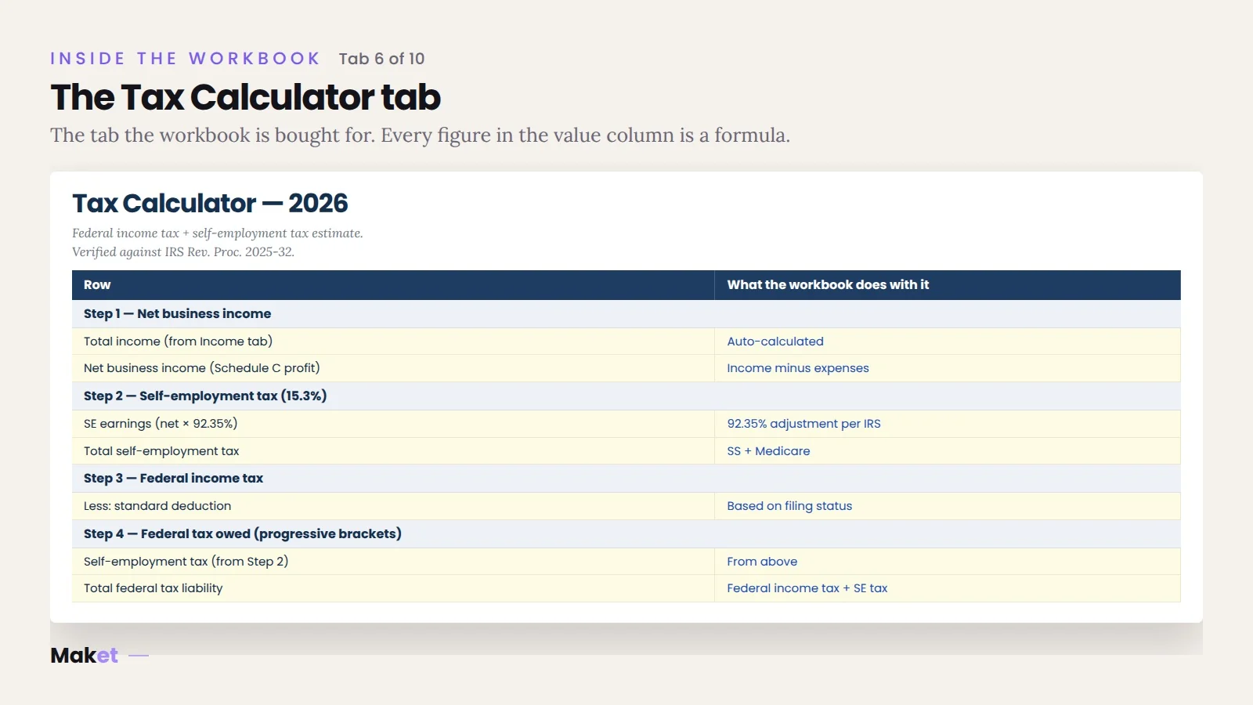
Task: Click the 'Income minus expenses' cell
Action: [x=948, y=368]
